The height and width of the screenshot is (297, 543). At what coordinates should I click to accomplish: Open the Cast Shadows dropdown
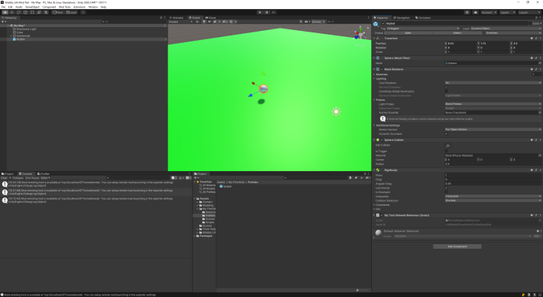493,83
